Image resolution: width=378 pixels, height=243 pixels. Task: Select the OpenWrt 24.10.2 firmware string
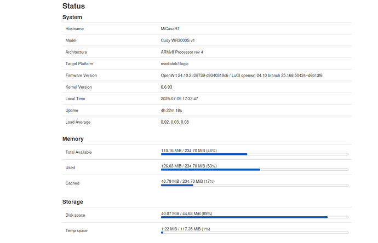(x=242, y=76)
